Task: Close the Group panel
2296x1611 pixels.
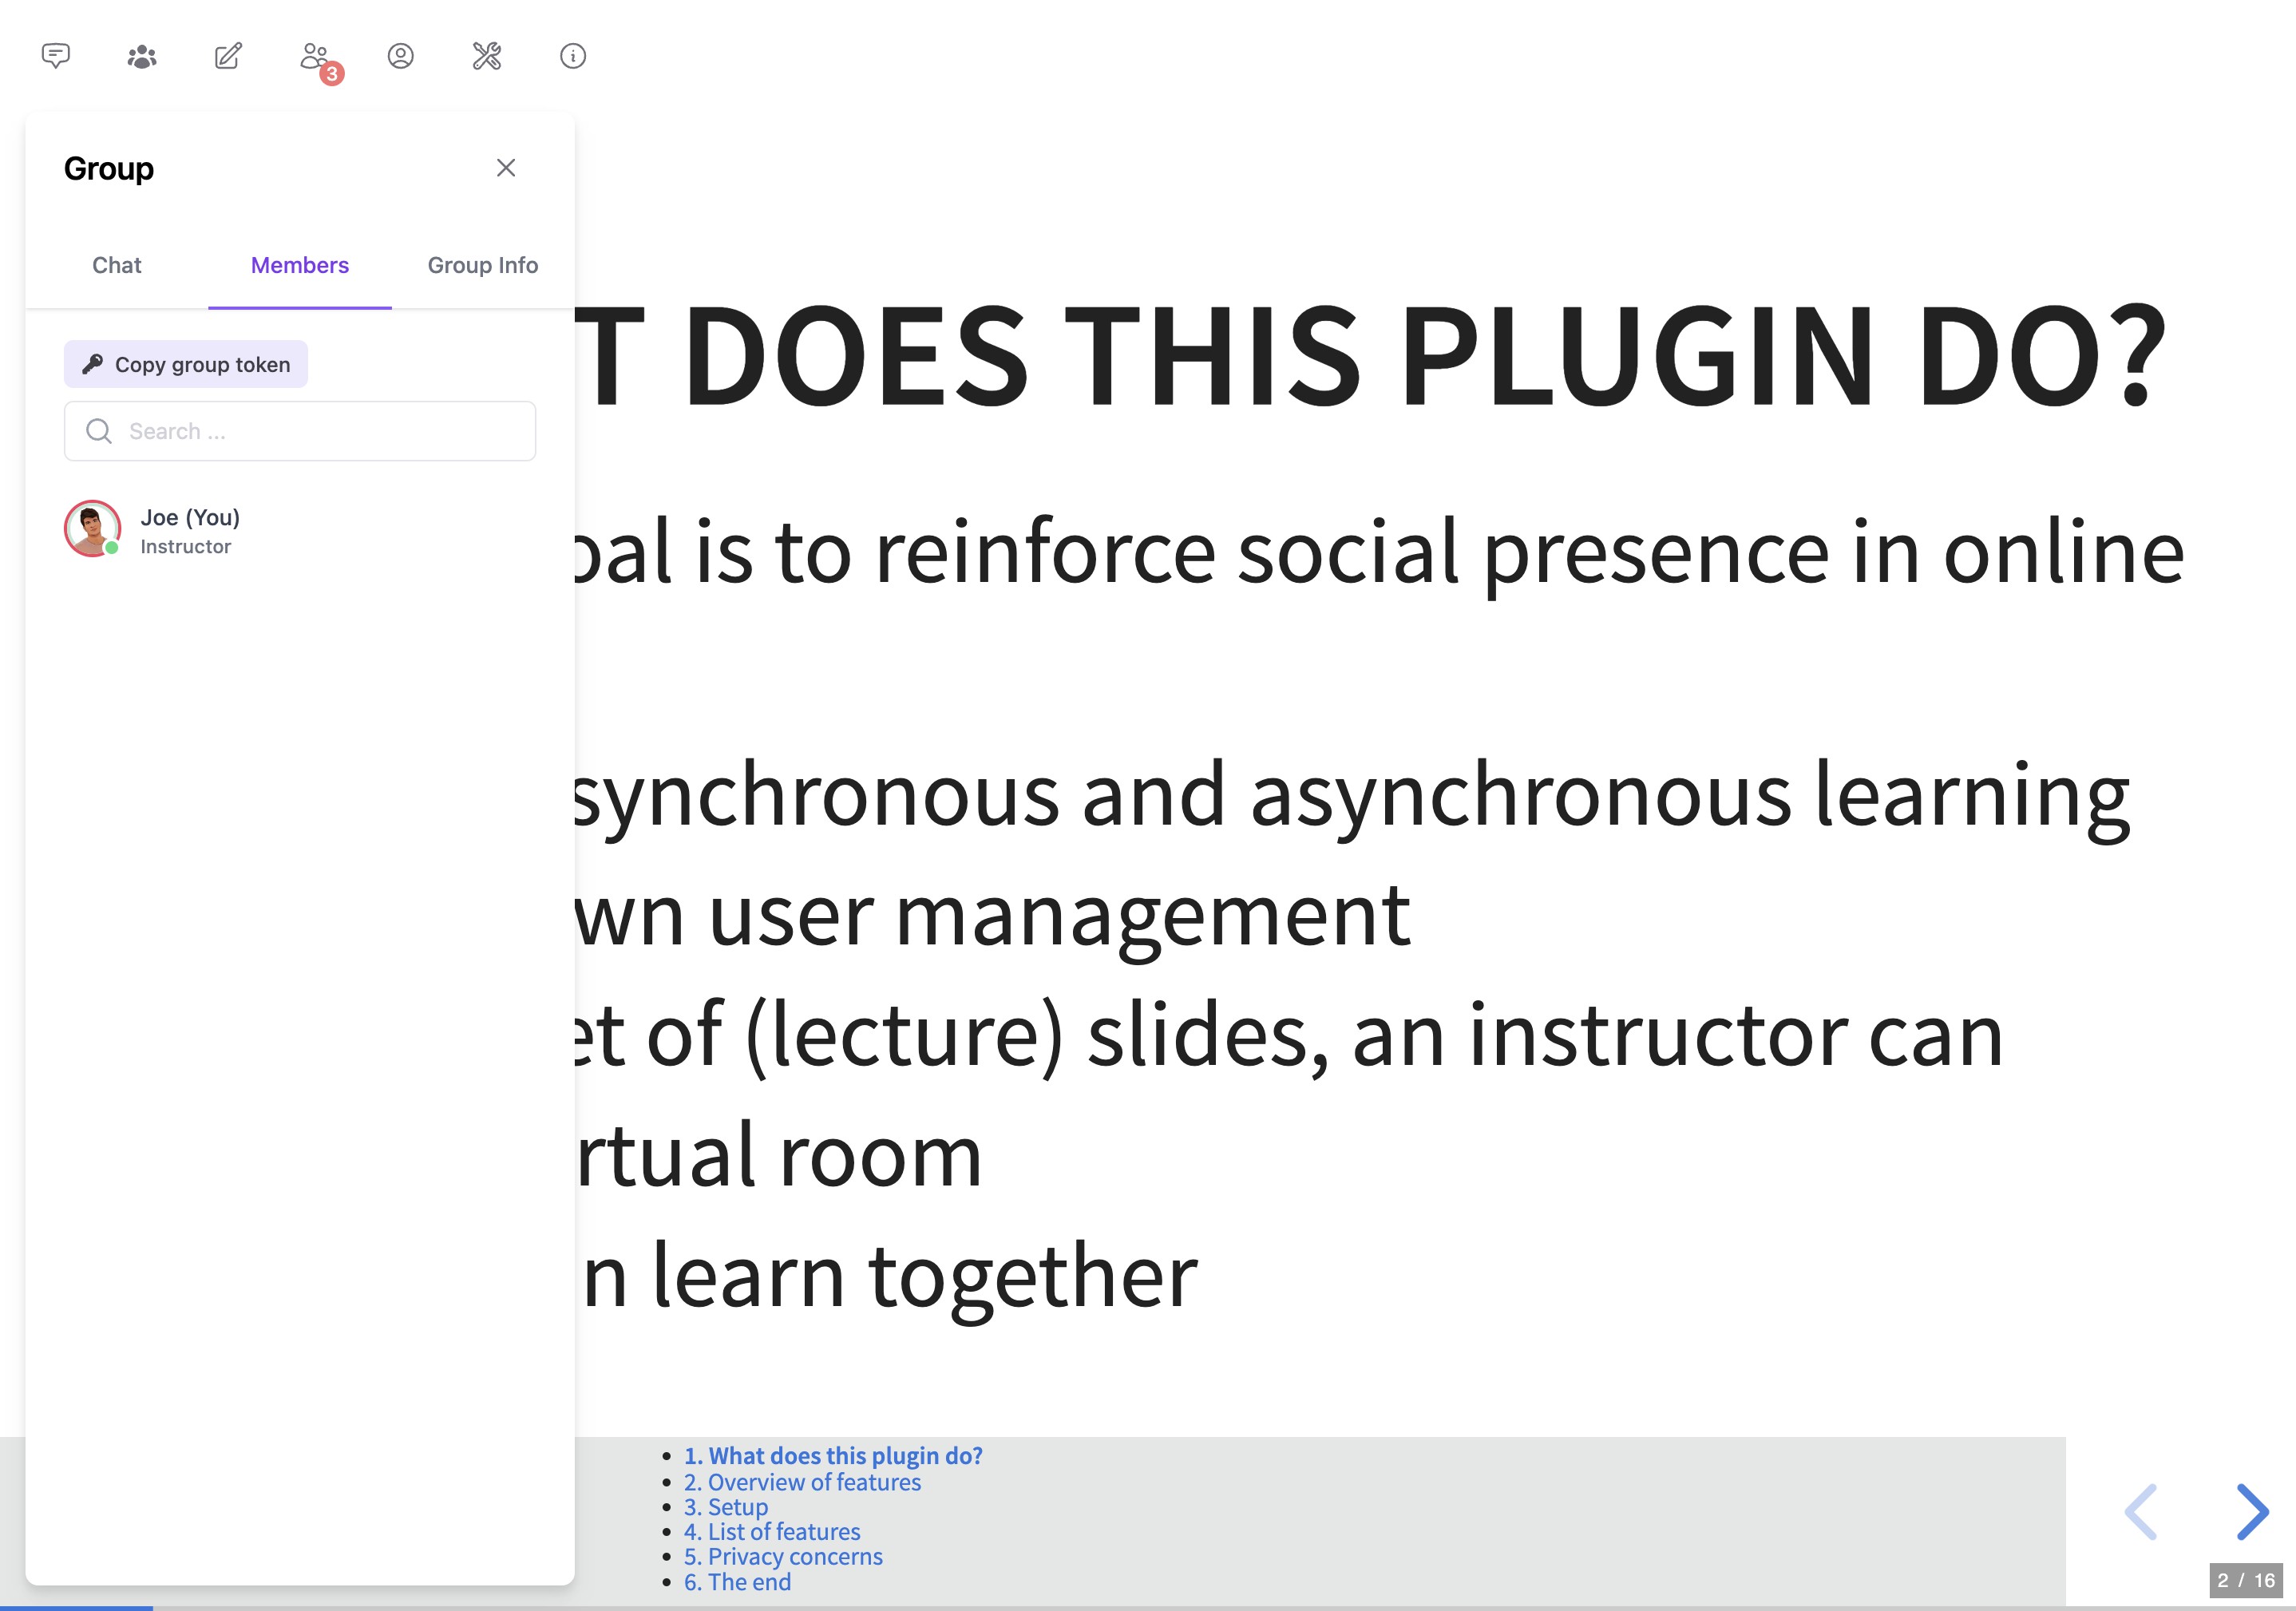Action: click(506, 168)
